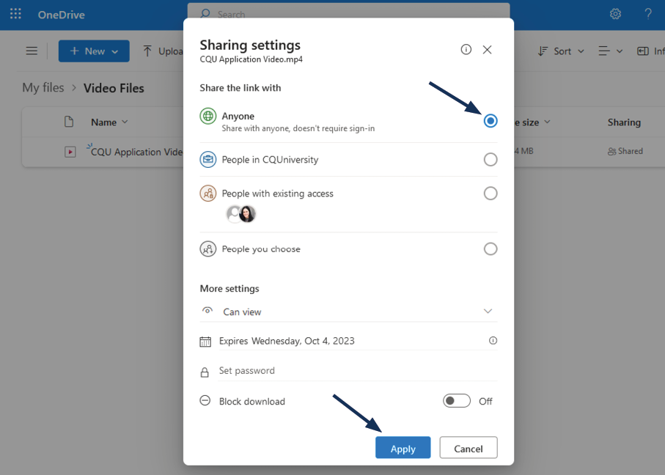
Task: Select the People you choose option
Action: pyautogui.click(x=491, y=249)
